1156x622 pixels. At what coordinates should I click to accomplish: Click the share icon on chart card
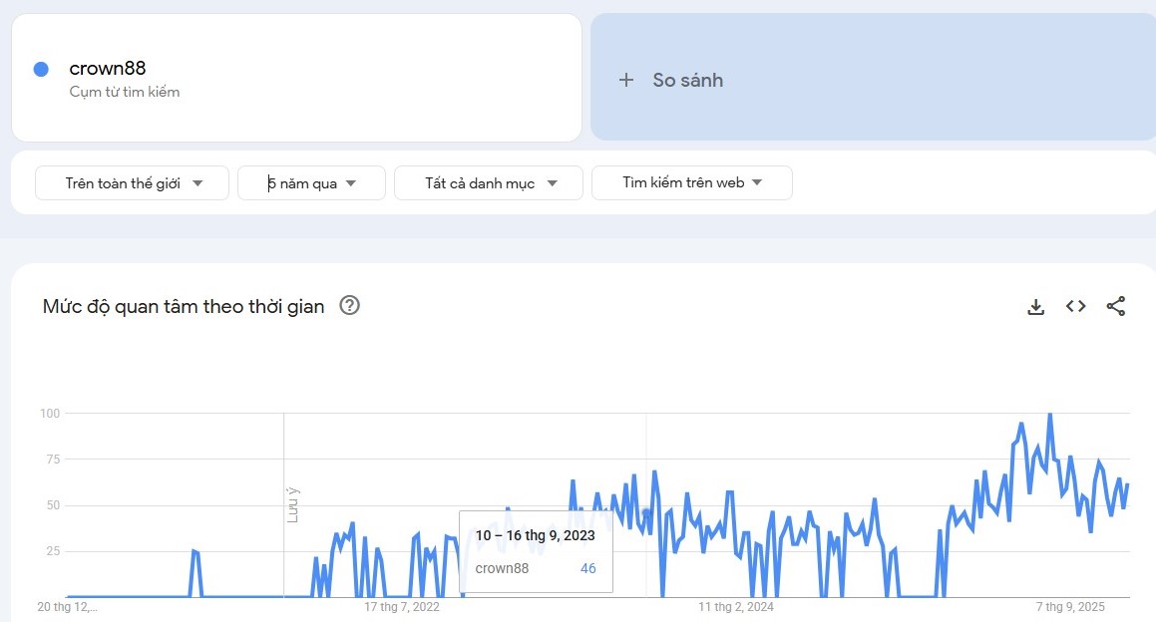pos(1115,307)
